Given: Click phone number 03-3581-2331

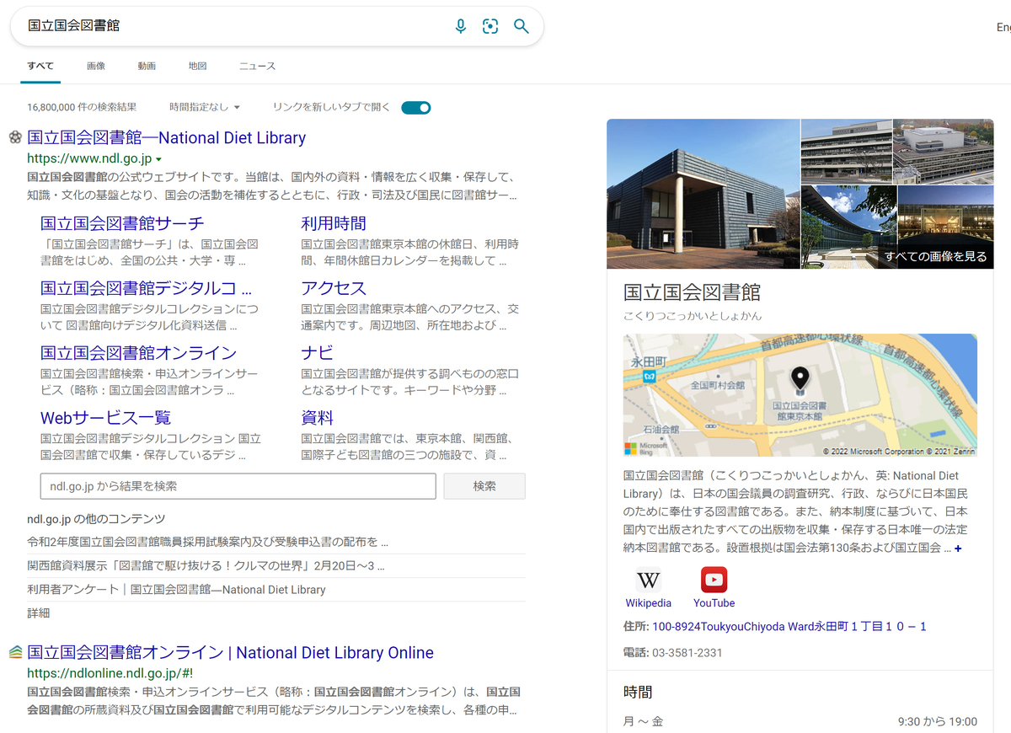Looking at the screenshot, I should coord(687,652).
